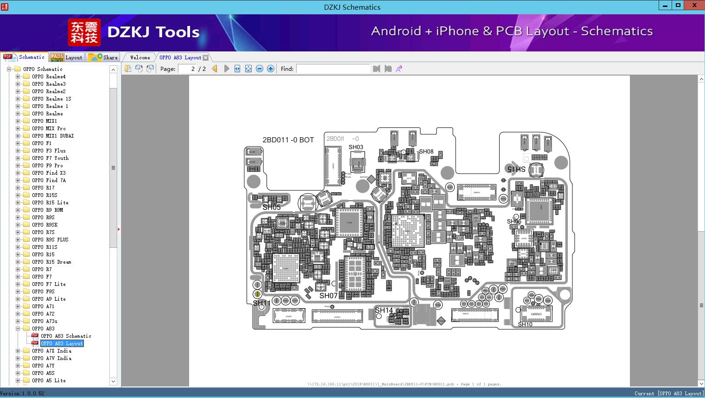Close the OPPO A83 Layout tab
The height and width of the screenshot is (398, 705).
point(205,58)
